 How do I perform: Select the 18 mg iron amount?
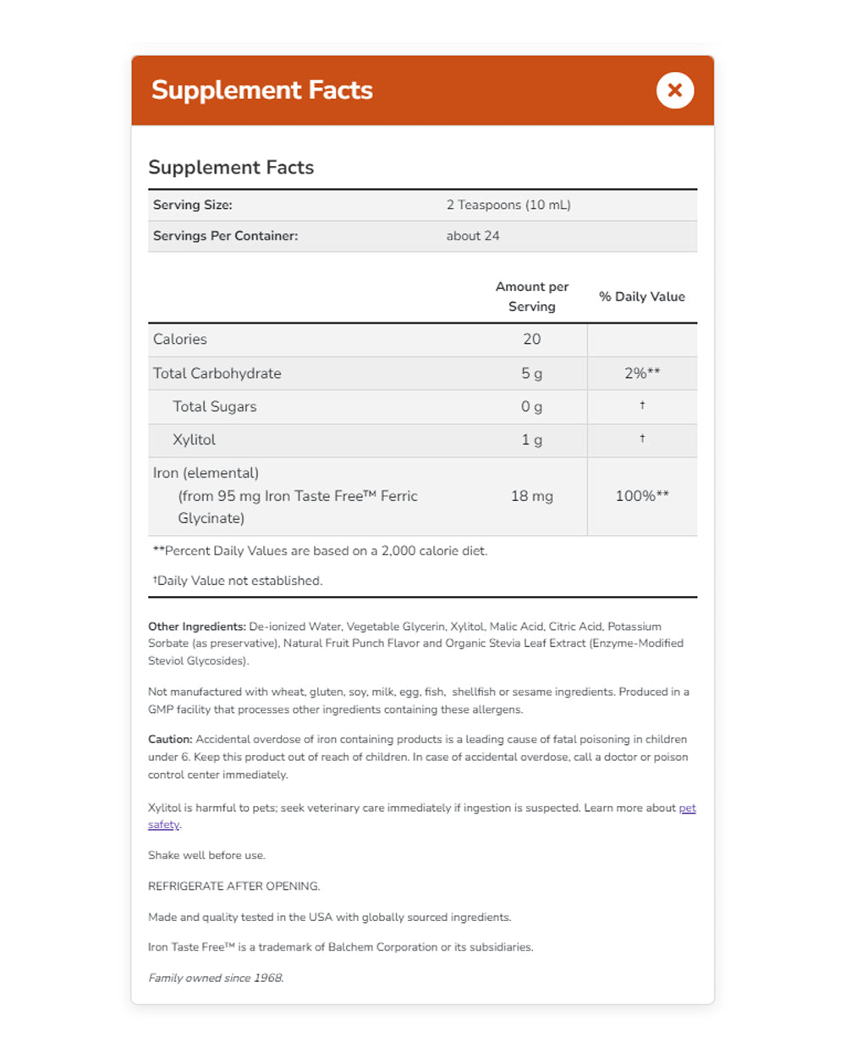[532, 496]
